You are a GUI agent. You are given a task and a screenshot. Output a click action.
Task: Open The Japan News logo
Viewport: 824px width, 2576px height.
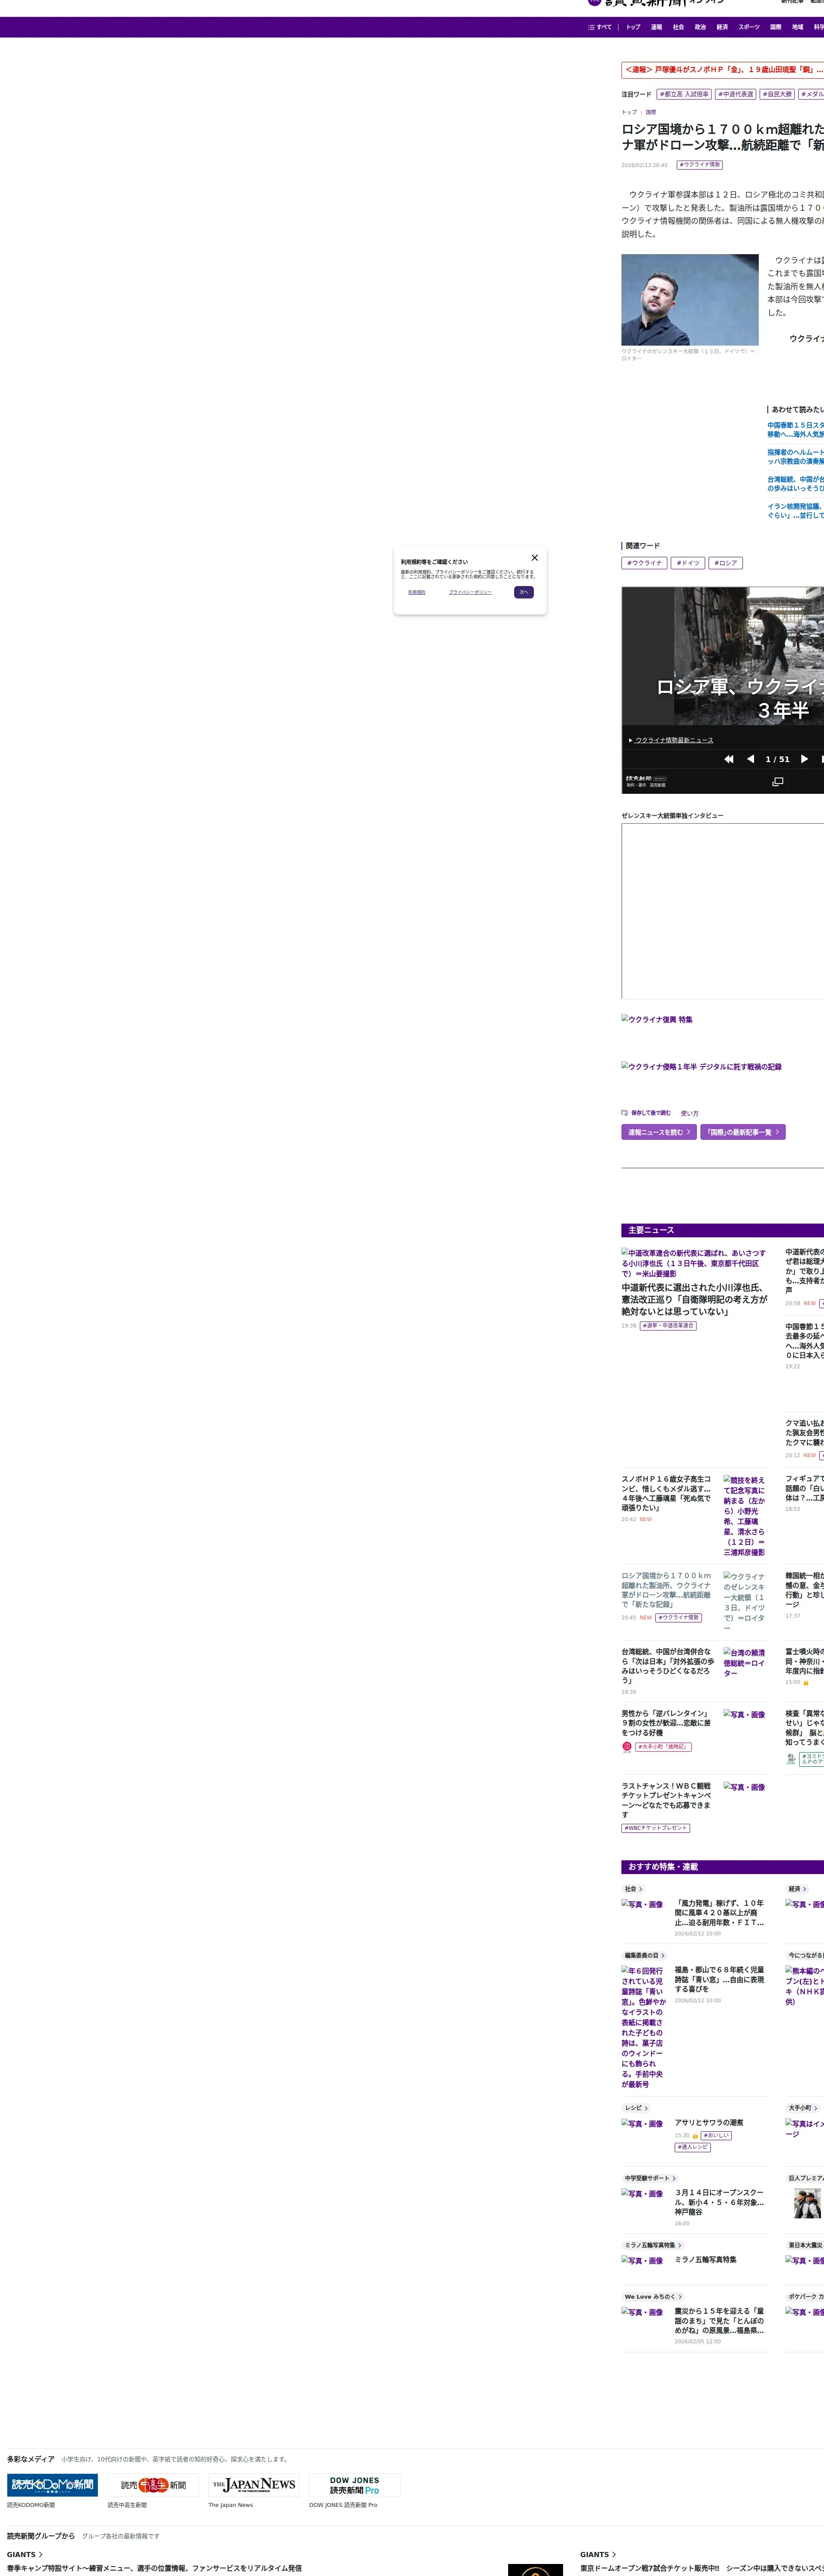pyautogui.click(x=254, y=2485)
